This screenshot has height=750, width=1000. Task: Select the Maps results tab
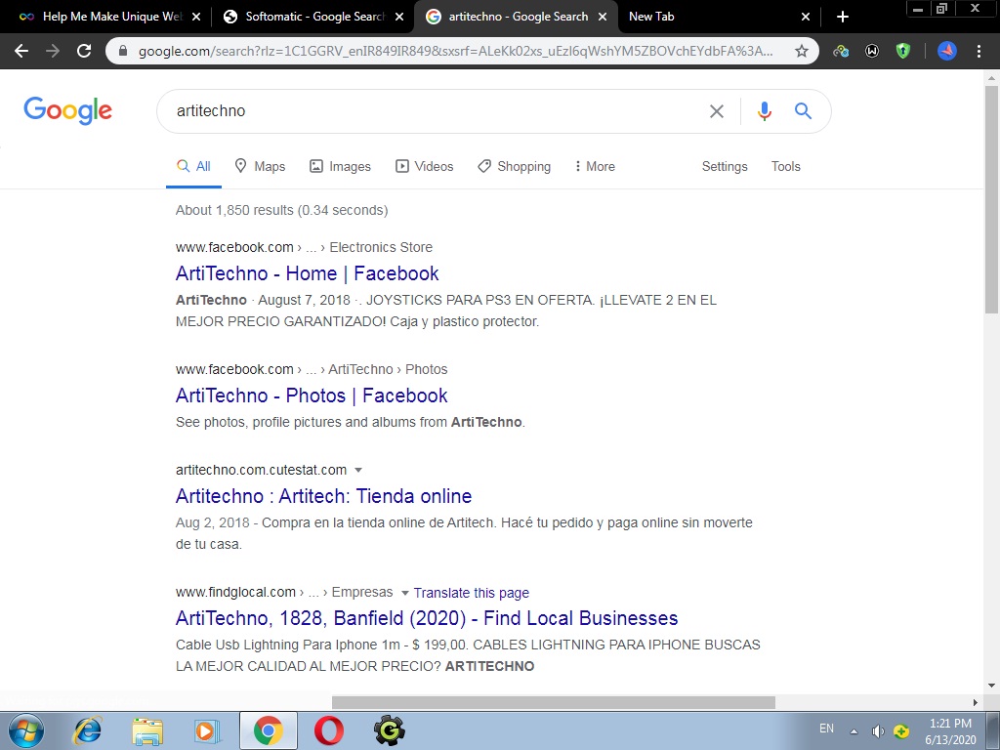point(260,166)
